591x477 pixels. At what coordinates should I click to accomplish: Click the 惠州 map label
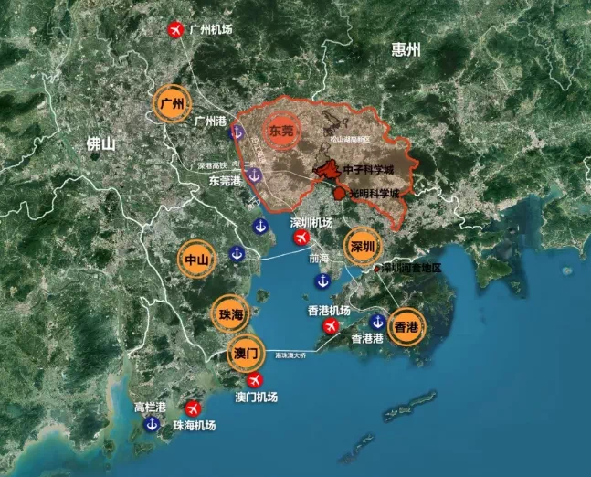pyautogui.click(x=406, y=49)
